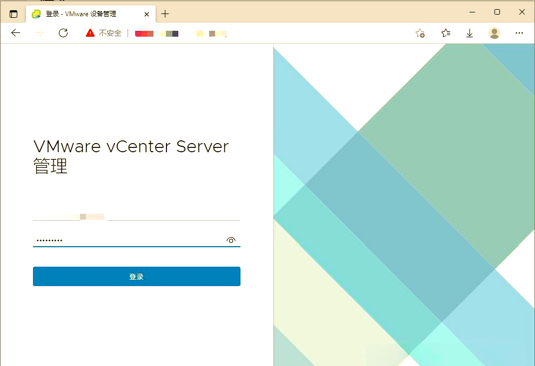Click the forward navigation arrow
The height and width of the screenshot is (366, 535).
(x=39, y=33)
